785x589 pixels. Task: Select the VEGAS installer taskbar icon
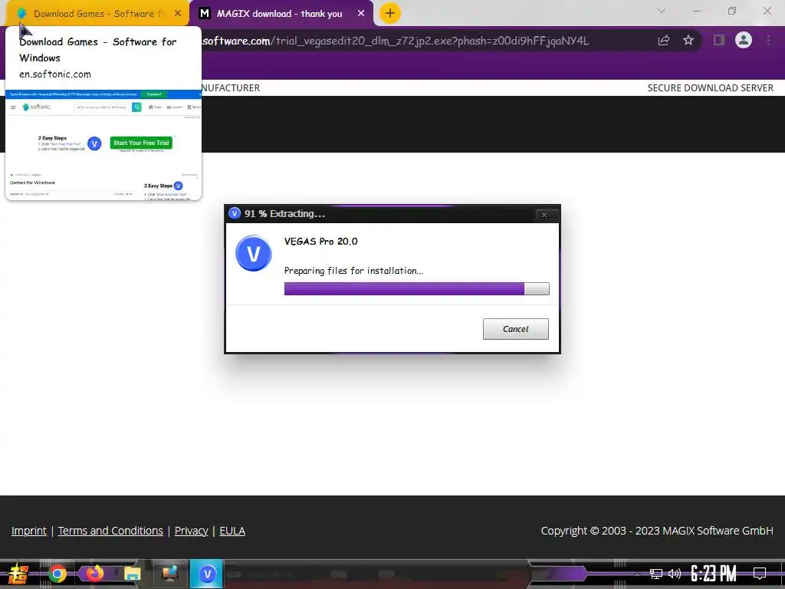click(207, 574)
